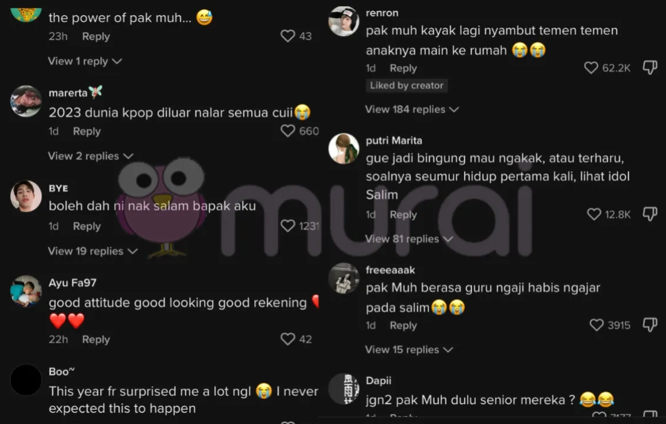The image size is (666, 424).
Task: Dislike putri Marita's comment thumbs-down icon
Action: coord(650,214)
